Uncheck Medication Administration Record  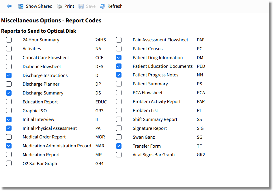tap(9, 146)
